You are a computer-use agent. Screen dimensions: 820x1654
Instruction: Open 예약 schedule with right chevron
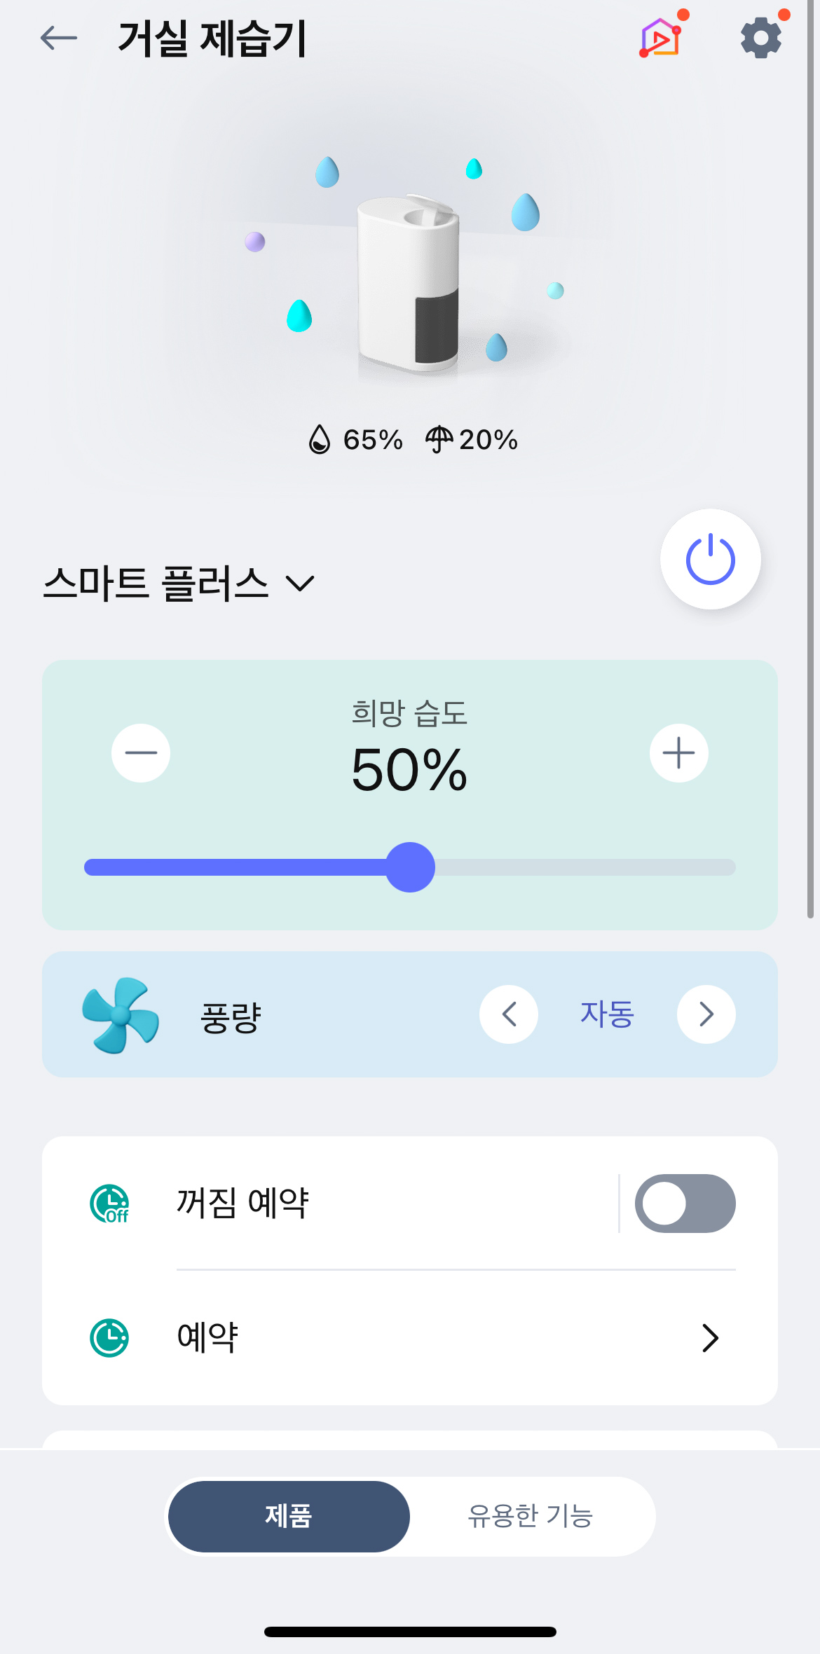710,1337
